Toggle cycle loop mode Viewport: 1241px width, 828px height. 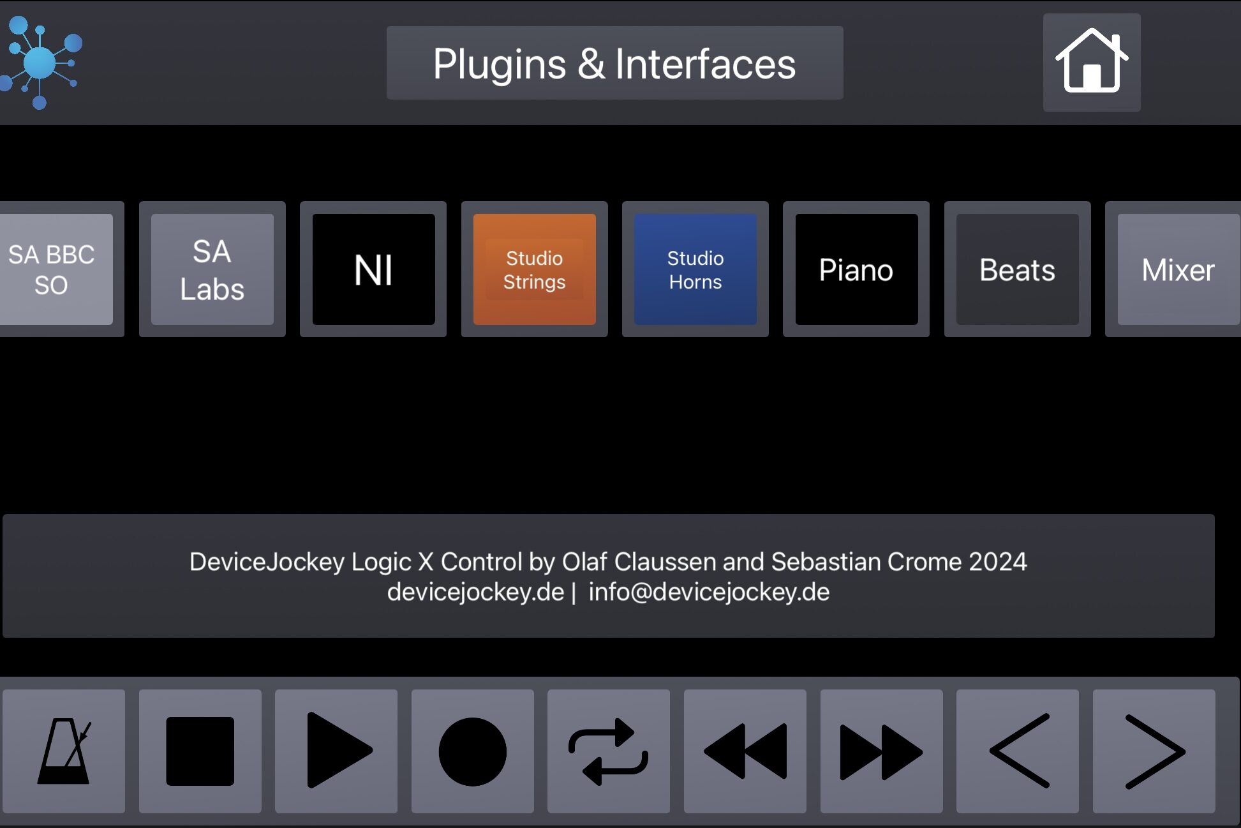(608, 751)
